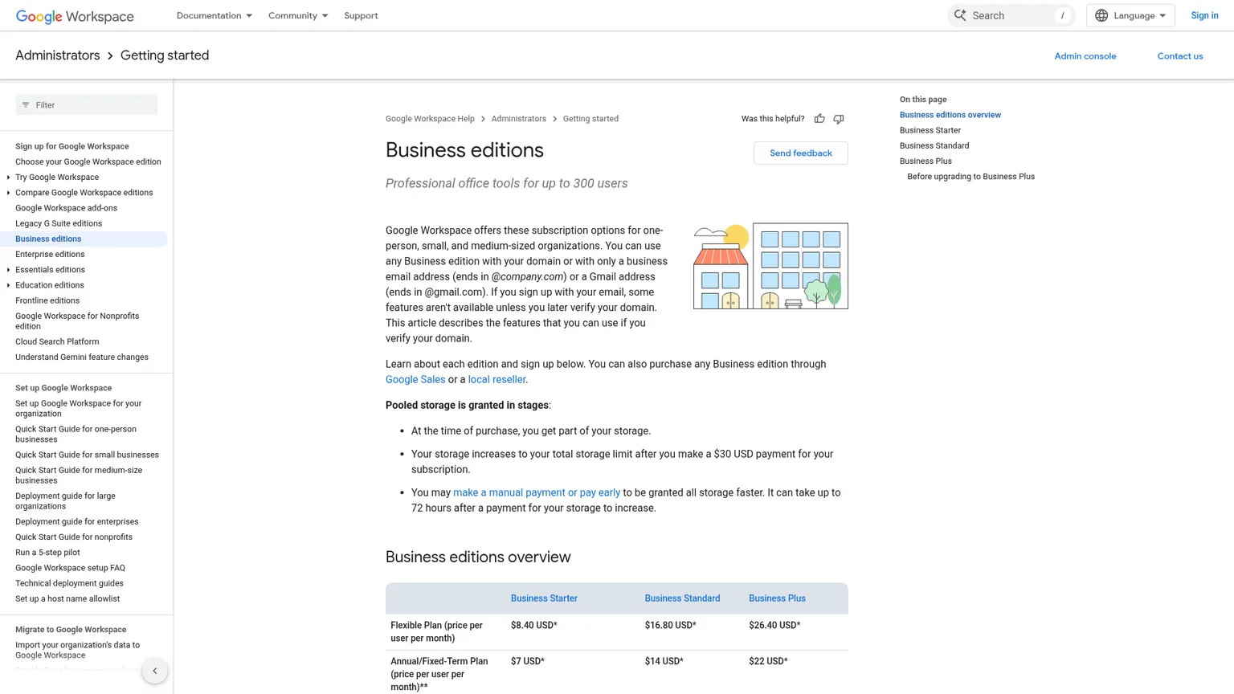Jump to Before upgrading to Business Plus
Image resolution: width=1234 pixels, height=694 pixels.
point(970,177)
